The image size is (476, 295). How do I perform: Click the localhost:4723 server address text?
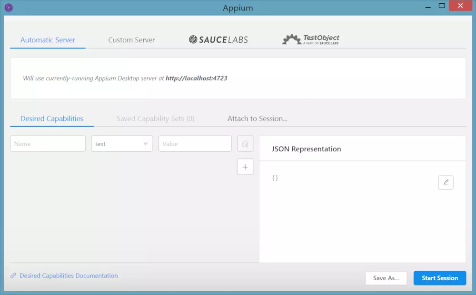pyautogui.click(x=196, y=79)
